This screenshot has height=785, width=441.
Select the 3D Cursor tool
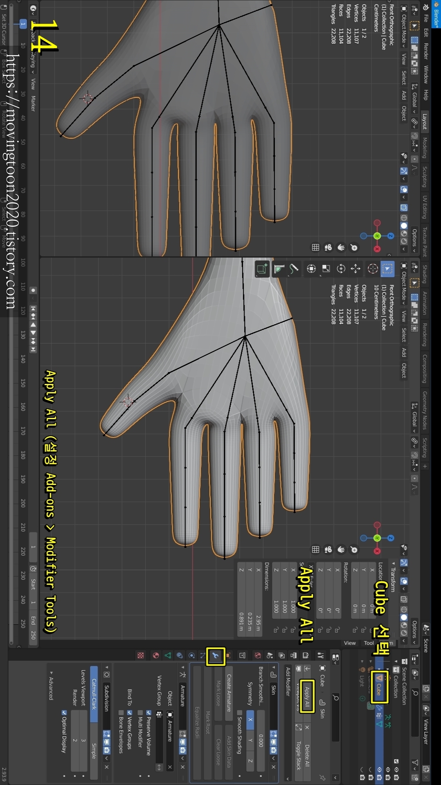[373, 269]
